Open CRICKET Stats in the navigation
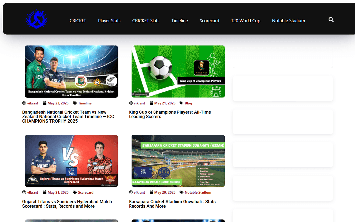The width and height of the screenshot is (355, 222). [146, 21]
